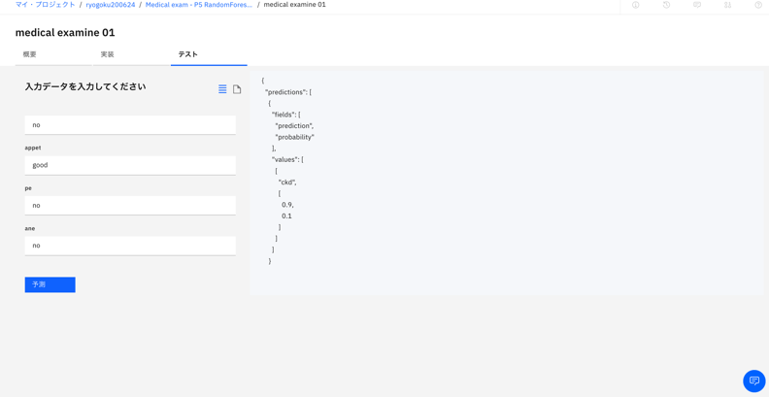Click the ane input field
This screenshot has height=397, width=769.
coord(130,246)
